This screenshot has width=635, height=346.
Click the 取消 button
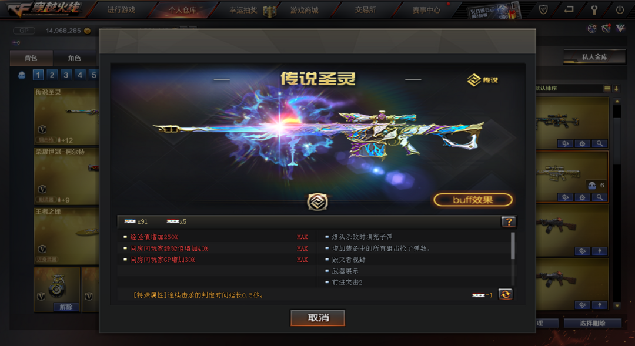(x=318, y=318)
